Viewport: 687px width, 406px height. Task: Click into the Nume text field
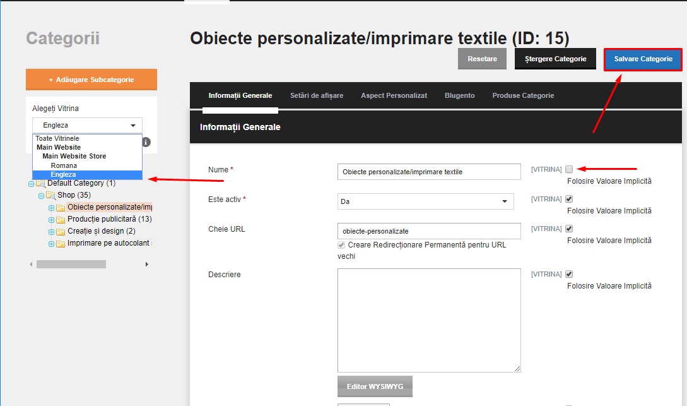point(429,172)
